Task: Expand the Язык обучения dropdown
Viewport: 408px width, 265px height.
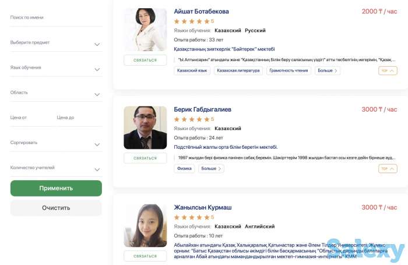Action: tap(55, 68)
